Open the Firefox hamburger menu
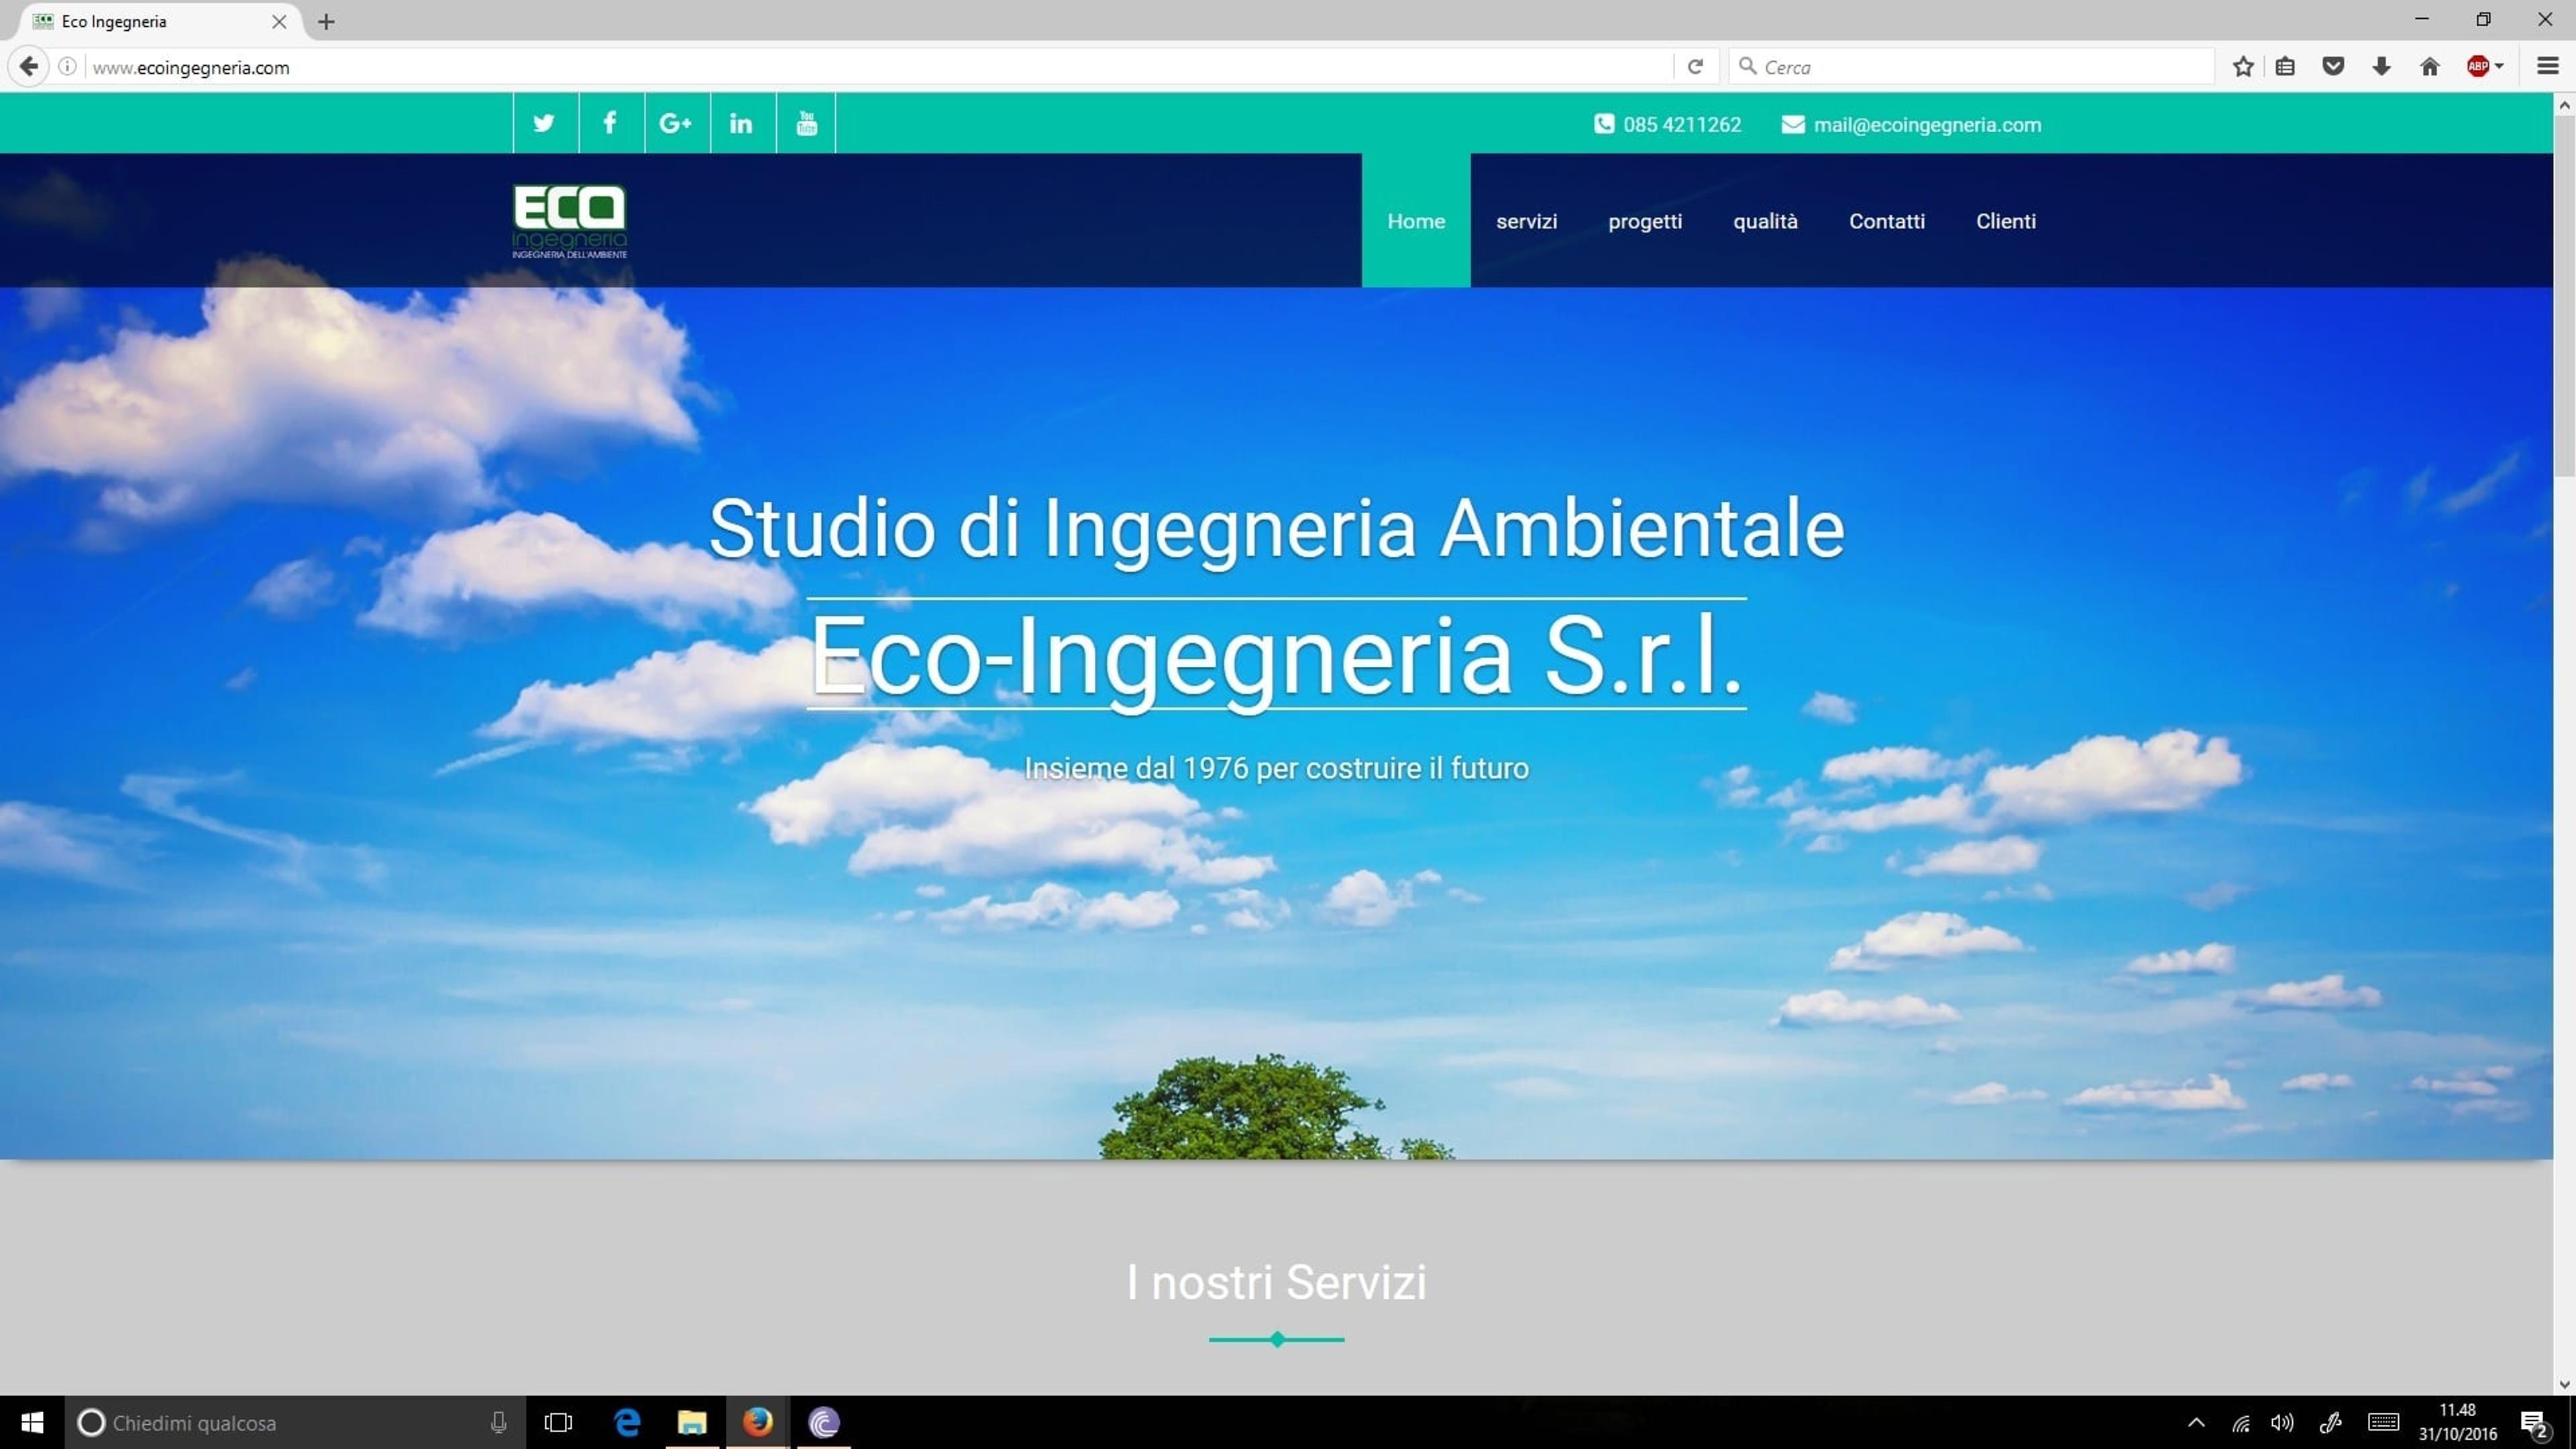The width and height of the screenshot is (2576, 1449). pos(2547,67)
